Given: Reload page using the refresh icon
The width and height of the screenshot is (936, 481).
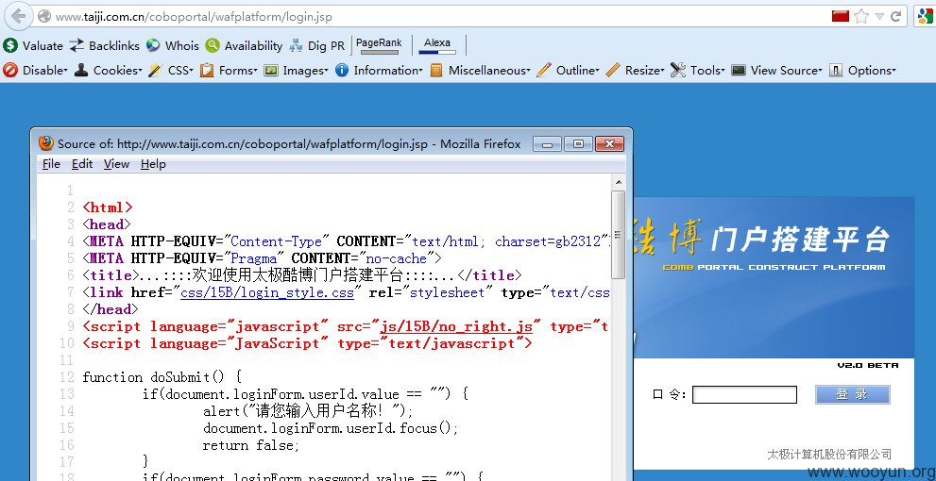Looking at the screenshot, I should 896,17.
